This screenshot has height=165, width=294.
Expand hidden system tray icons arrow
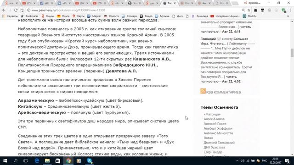tap(237, 161)
